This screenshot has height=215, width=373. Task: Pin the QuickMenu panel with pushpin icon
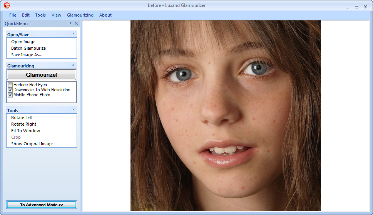point(70,24)
